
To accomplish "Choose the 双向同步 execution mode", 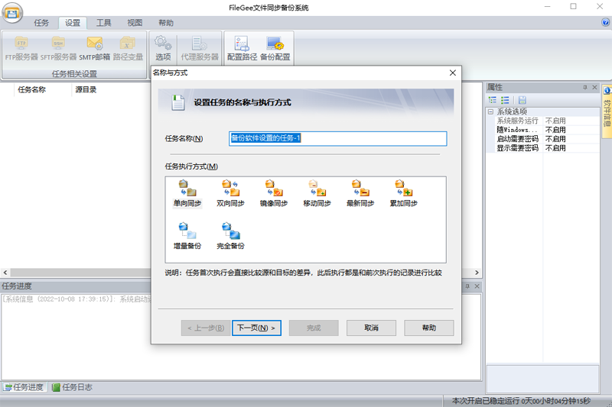I will [230, 192].
